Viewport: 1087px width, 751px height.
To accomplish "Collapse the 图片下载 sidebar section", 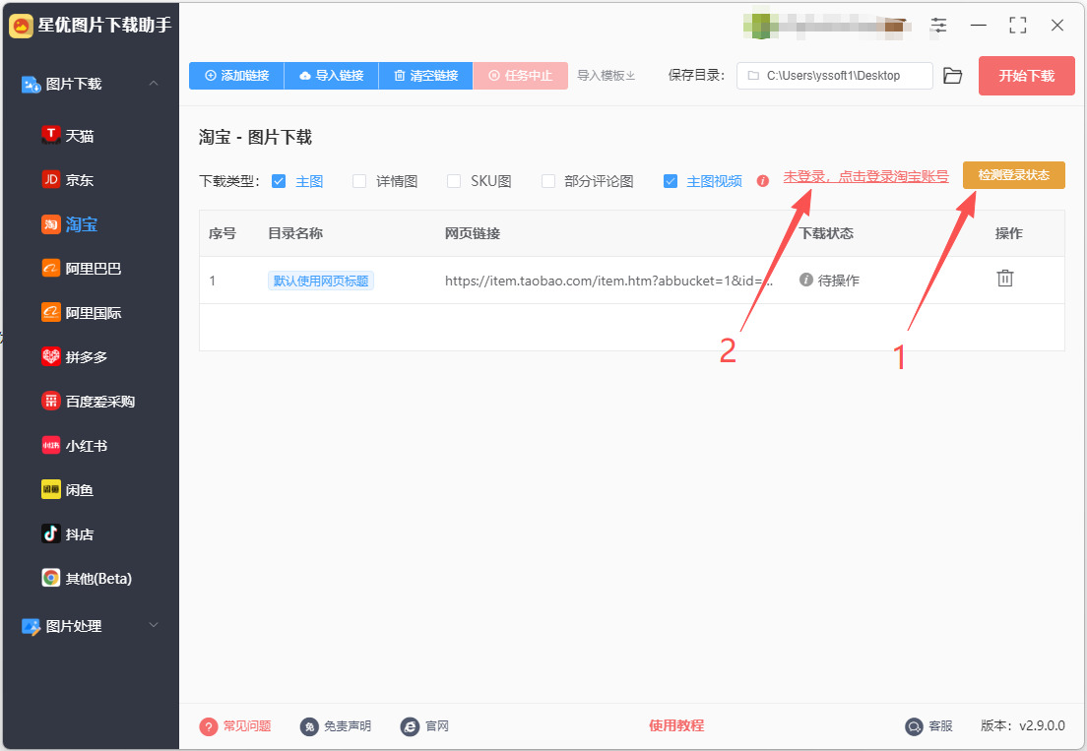I will (154, 84).
